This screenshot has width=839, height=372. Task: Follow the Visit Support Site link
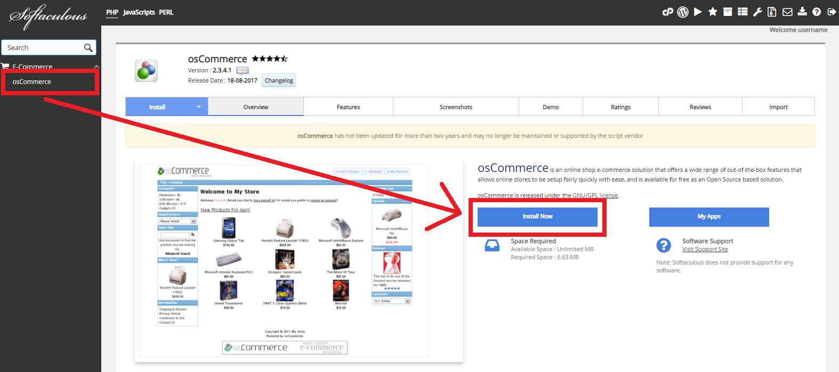(705, 249)
